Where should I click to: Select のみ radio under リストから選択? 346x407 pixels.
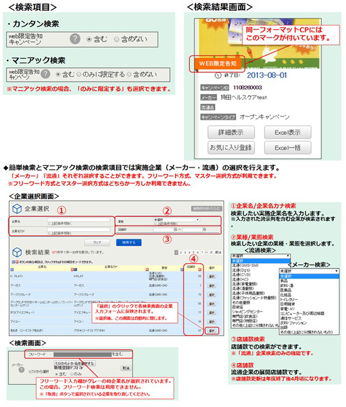pos(72,374)
